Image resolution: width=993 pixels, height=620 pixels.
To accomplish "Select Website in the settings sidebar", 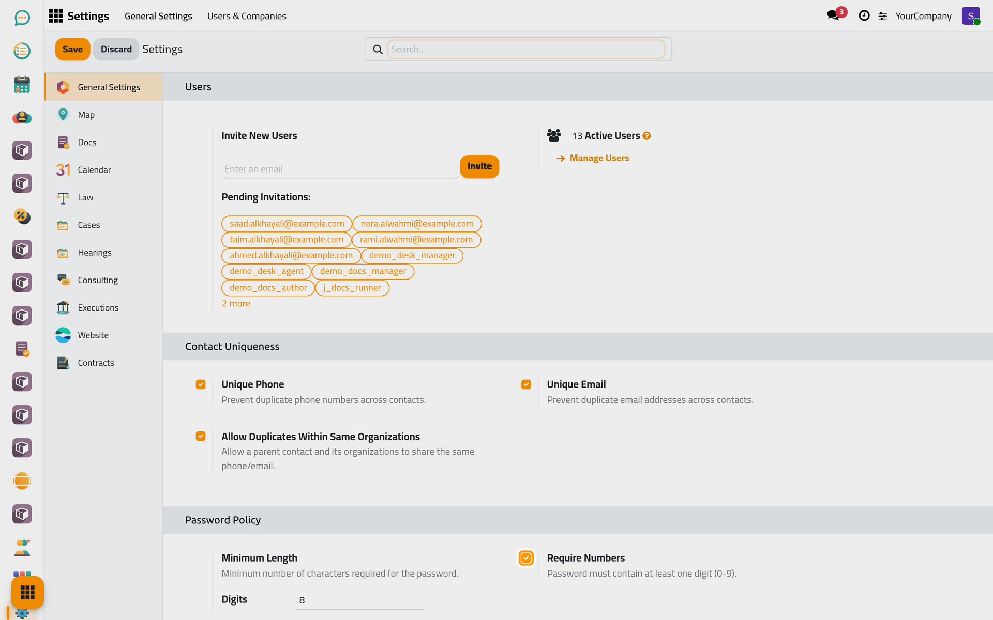I will point(103,335).
